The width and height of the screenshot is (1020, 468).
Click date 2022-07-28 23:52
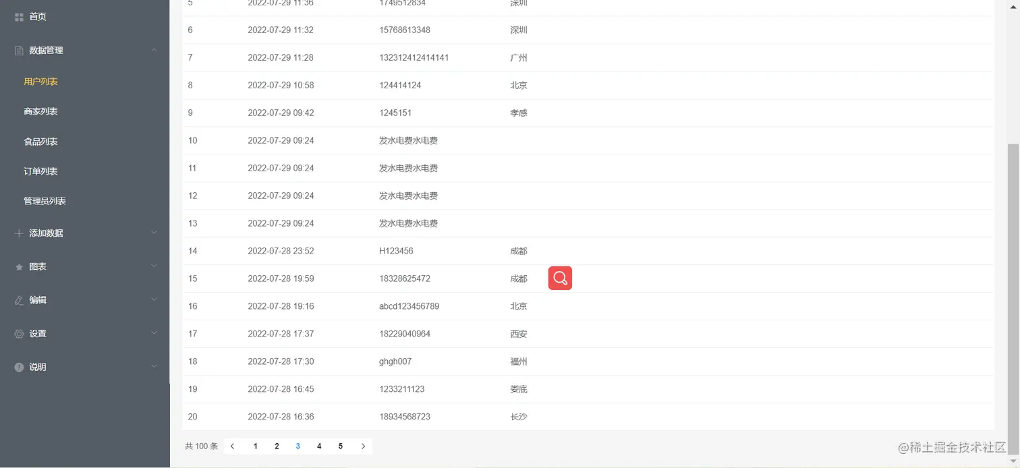coord(281,252)
